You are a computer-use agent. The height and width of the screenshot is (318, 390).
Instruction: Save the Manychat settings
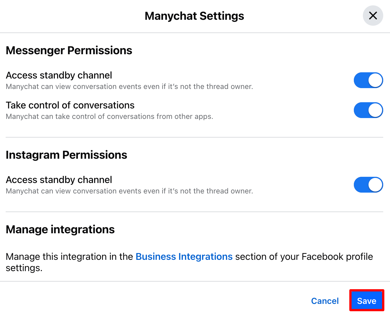click(x=367, y=300)
